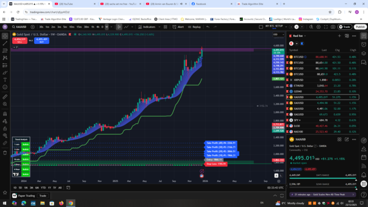
Task: Start bar Replay mode
Action: pyautogui.click(x=195, y=27)
